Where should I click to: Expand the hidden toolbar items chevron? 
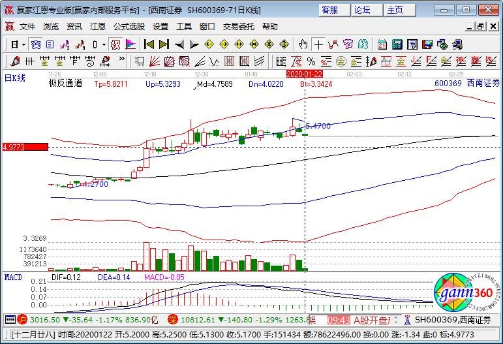click(121, 59)
